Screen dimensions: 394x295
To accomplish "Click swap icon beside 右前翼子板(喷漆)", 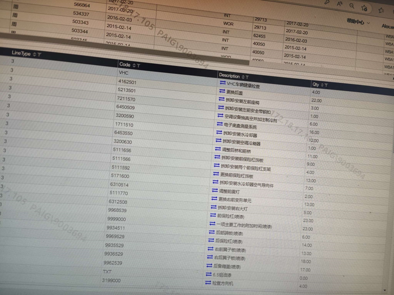I will [x=211, y=249].
